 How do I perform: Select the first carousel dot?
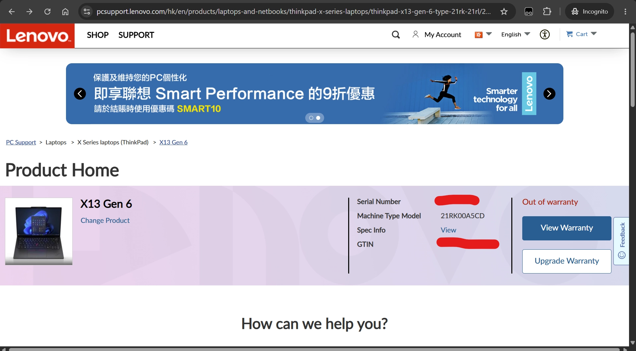(311, 118)
